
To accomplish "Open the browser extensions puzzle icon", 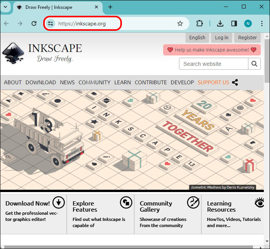I will tap(199, 23).
